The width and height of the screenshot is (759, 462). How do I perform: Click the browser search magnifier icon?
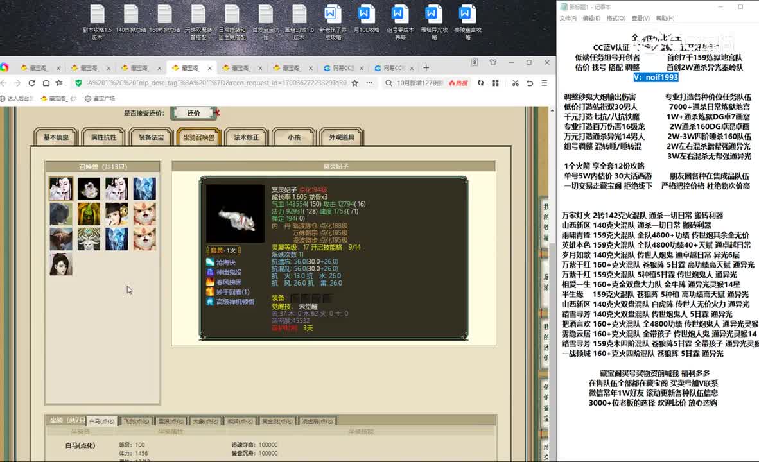pos(388,83)
